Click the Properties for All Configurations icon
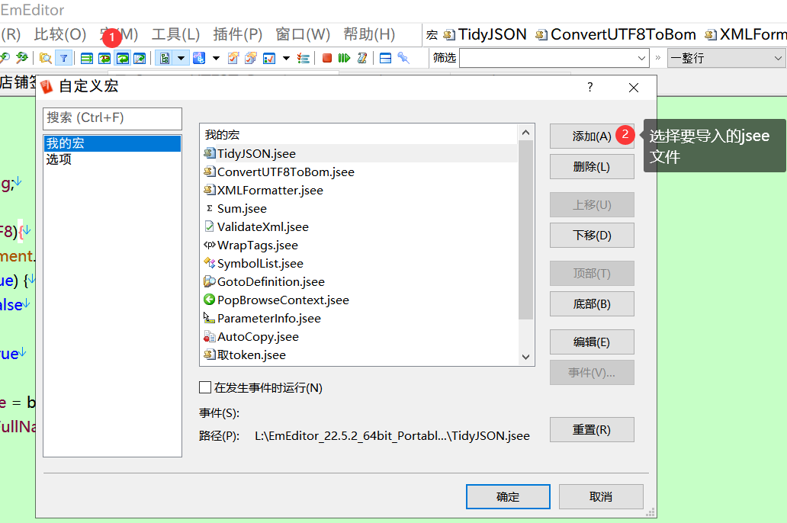Screen dimensions: 787x523 point(251,58)
